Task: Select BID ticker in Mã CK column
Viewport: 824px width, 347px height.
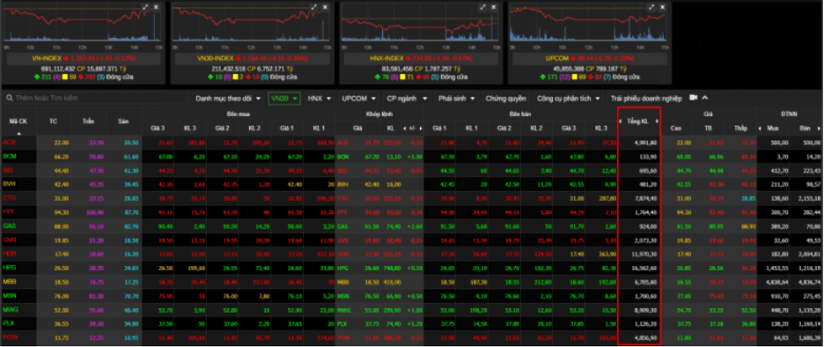Action: click(x=8, y=170)
